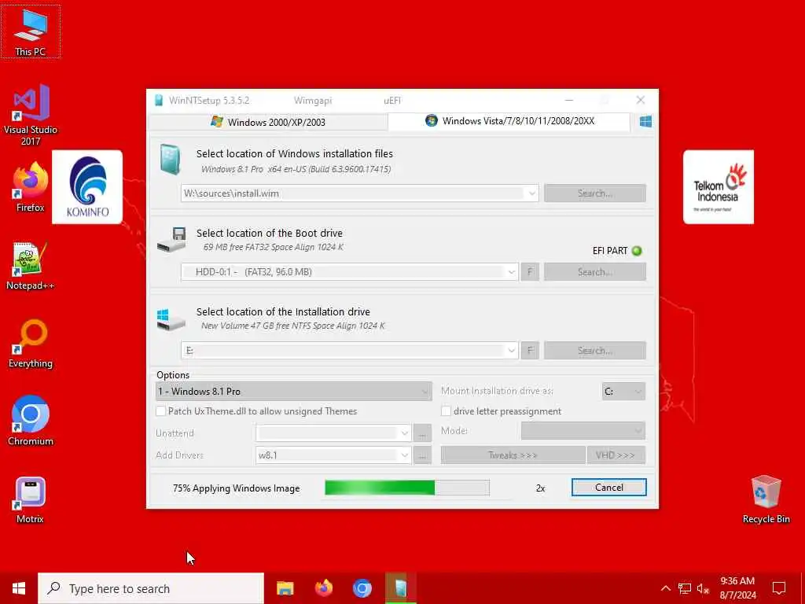Click the Telkom Indonesia logo on the wallpaper

719,187
